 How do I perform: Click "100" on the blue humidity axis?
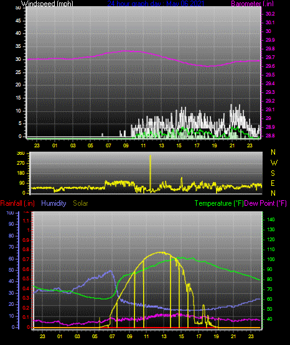(11, 213)
